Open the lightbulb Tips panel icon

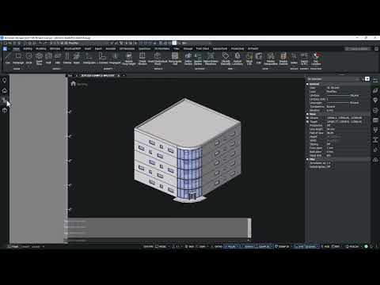[x=5, y=81]
